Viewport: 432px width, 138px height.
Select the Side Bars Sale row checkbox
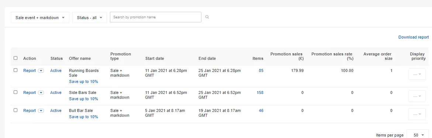tap(15, 92)
